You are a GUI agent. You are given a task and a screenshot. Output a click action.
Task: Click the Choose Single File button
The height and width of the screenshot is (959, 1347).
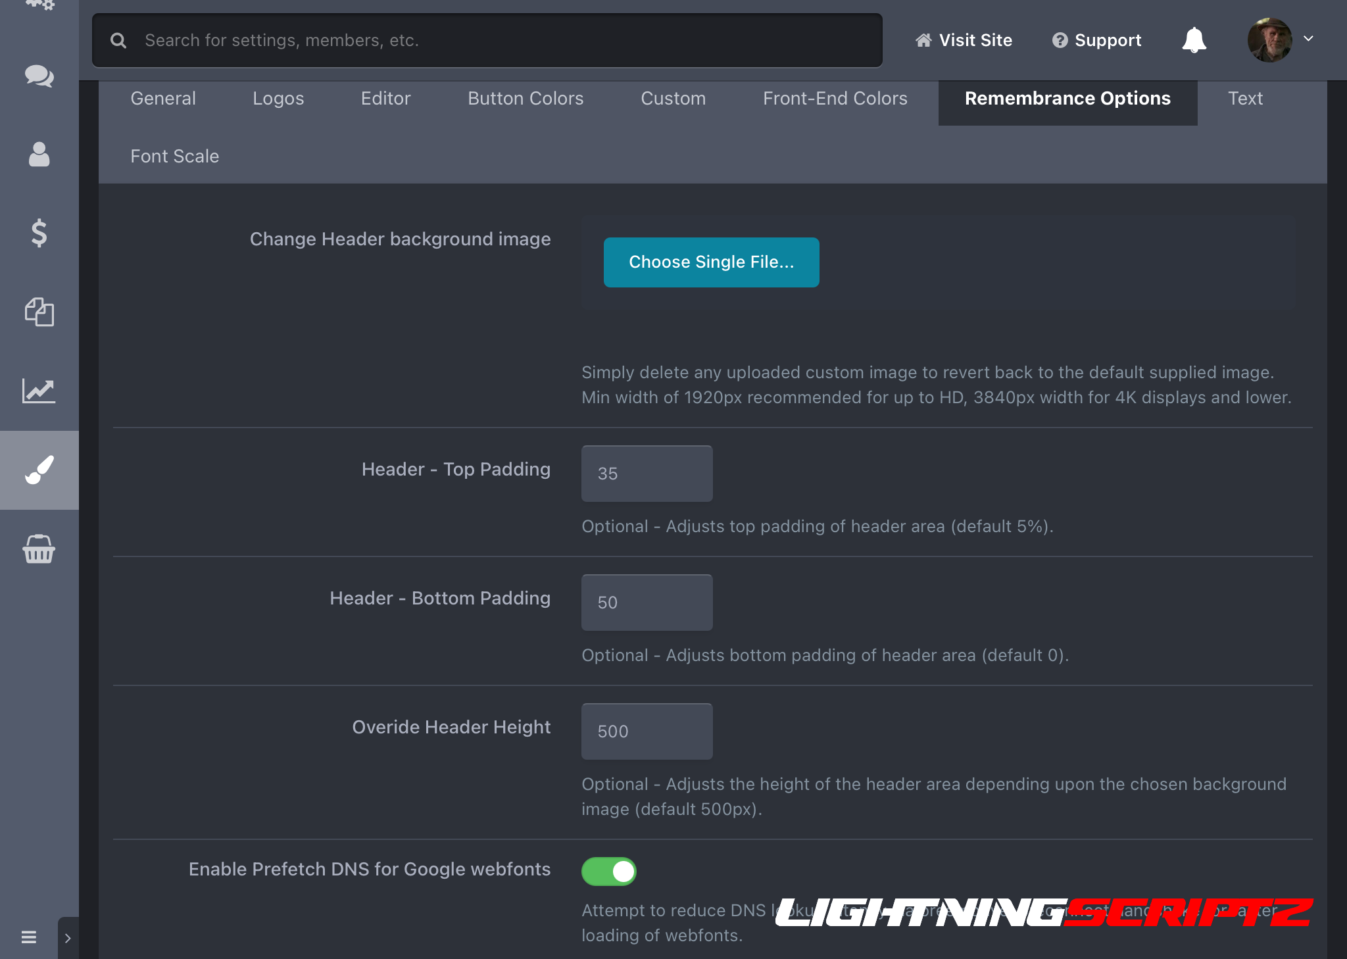pos(711,262)
